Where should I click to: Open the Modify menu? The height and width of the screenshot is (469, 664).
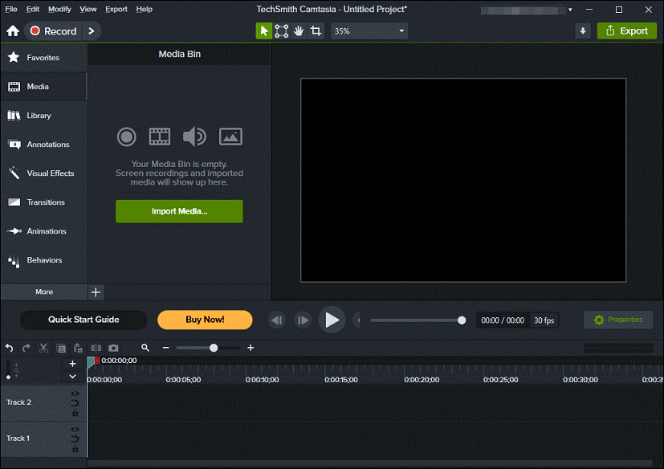coord(59,9)
